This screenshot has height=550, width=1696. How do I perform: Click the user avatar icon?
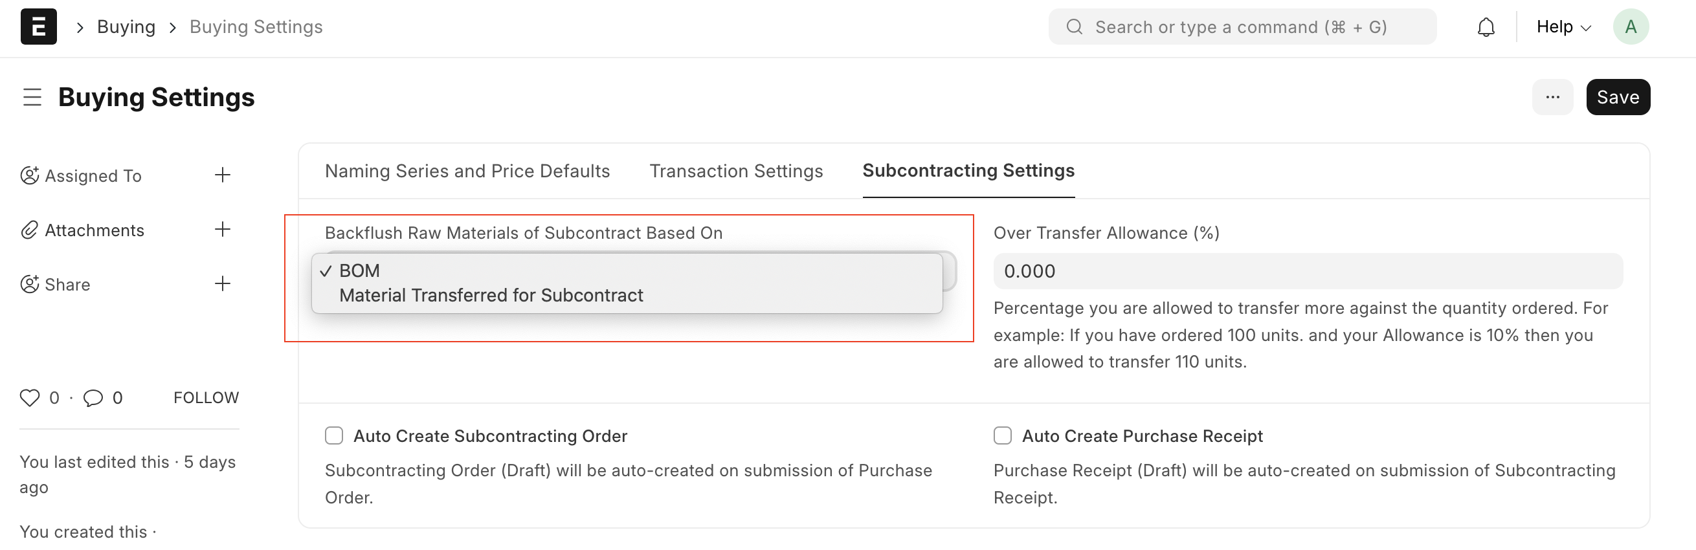click(1630, 27)
